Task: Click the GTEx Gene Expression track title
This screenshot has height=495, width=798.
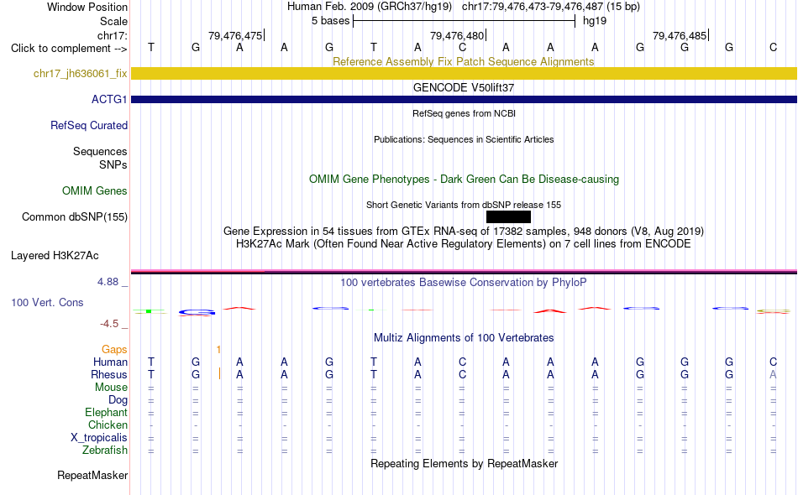Action: click(x=463, y=232)
